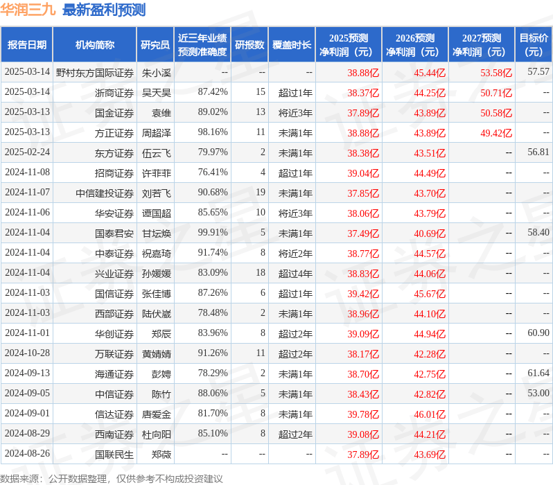
Task: Click the 2027预测净利润 column header
Action: pos(482,45)
